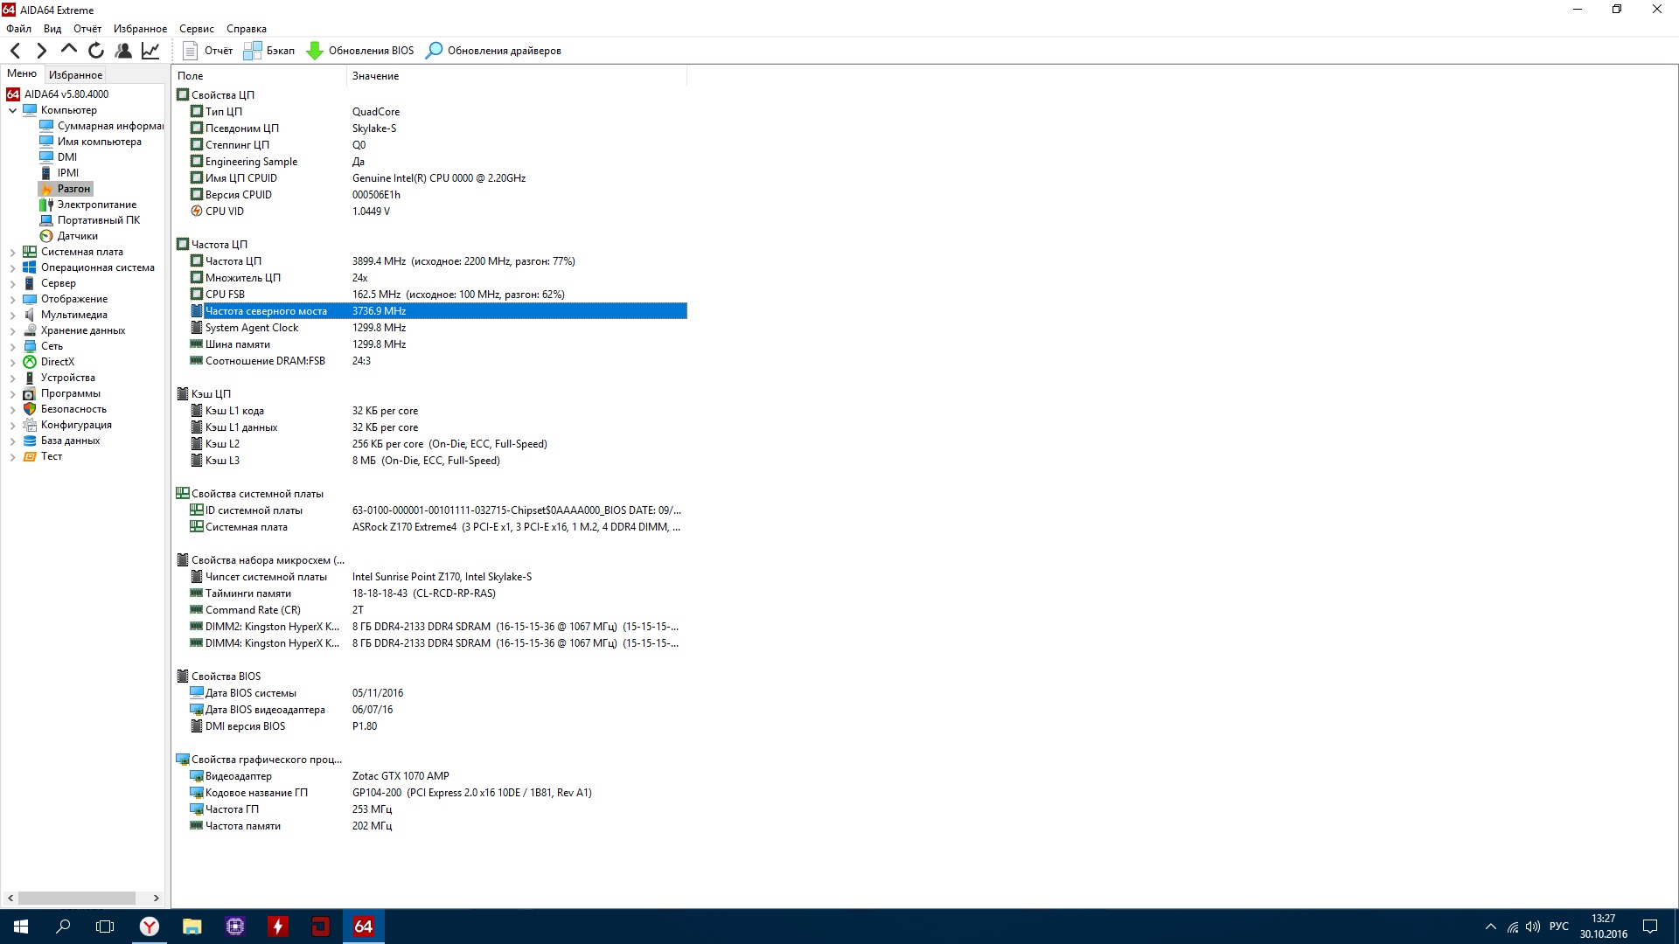Screen dimensions: 1679x944
Task: Open Yandex browser from the taskbar
Action: pos(150,927)
